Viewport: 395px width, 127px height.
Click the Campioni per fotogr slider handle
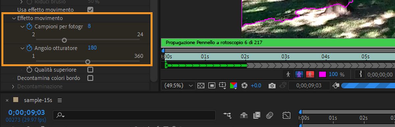[64, 40]
